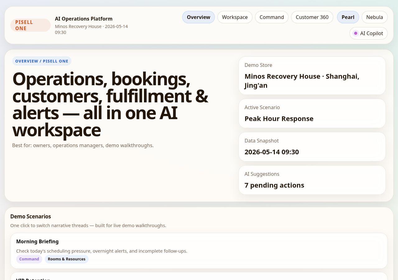Click the Minos Recovery House date subtitle
The width and height of the screenshot is (398, 280).
click(91, 29)
